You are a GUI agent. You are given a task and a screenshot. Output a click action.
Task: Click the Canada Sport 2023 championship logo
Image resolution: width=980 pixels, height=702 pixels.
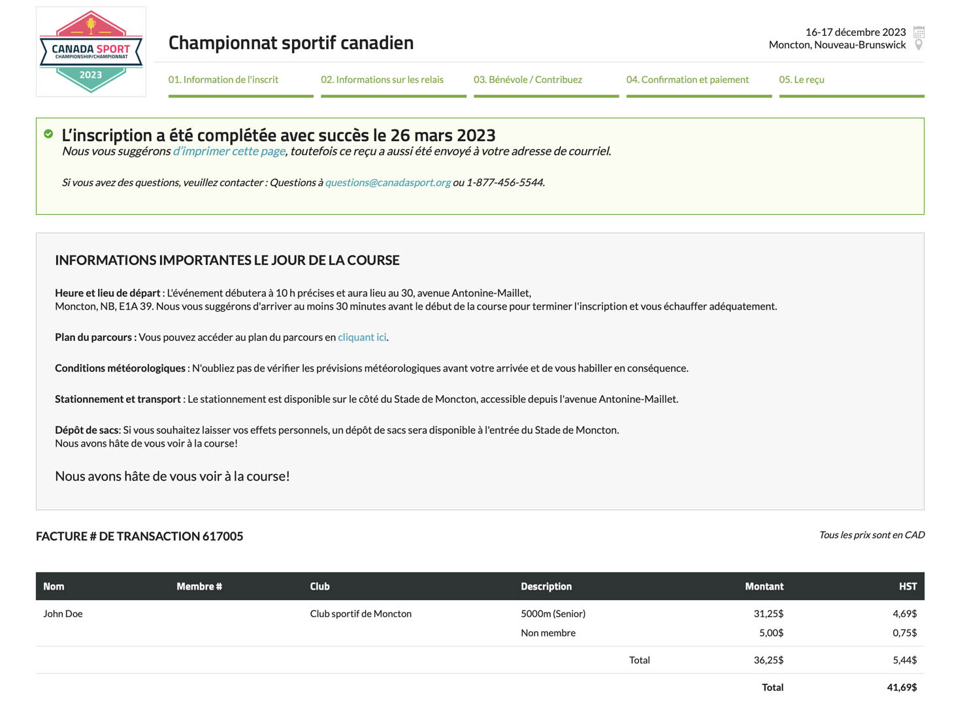(91, 52)
